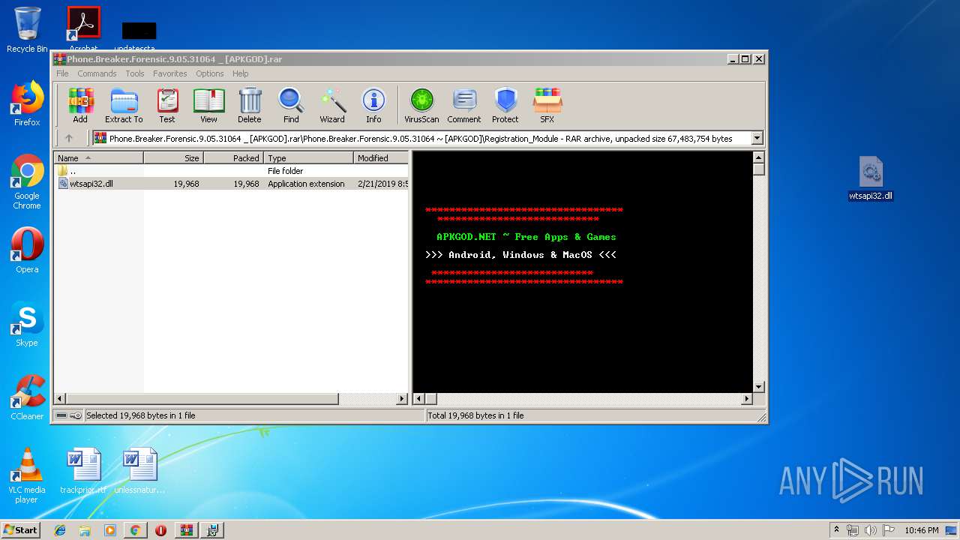Open Internet Explorer from taskbar
This screenshot has width=960, height=540.
(x=60, y=530)
